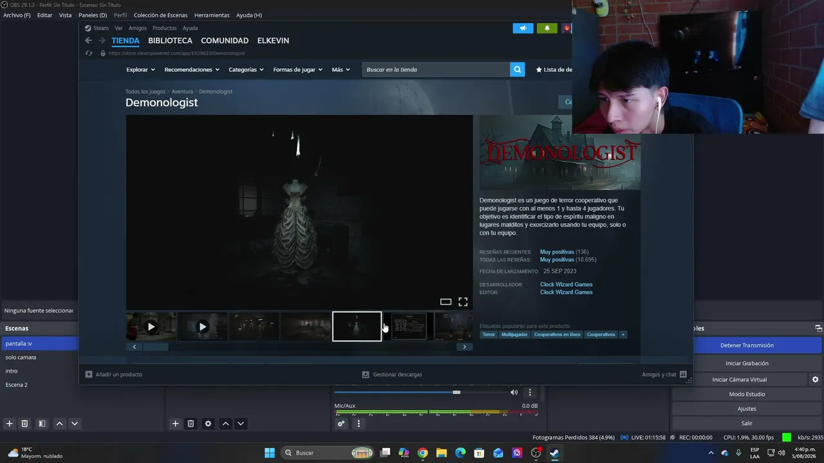Click the thumbnail strip's left arrow
The image size is (824, 463).
click(134, 347)
